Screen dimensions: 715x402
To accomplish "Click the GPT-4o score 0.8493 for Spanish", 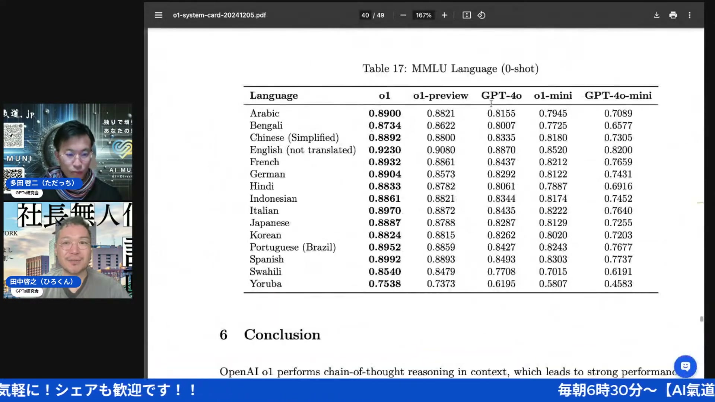I will 501,259.
